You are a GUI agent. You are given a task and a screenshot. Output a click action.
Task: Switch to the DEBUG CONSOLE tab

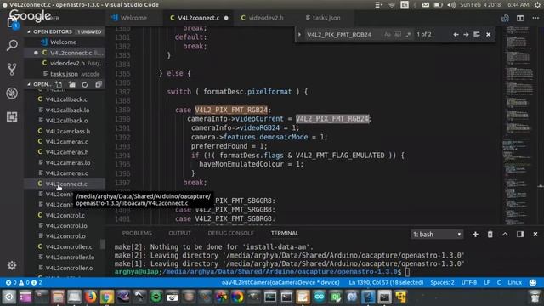[230, 233]
